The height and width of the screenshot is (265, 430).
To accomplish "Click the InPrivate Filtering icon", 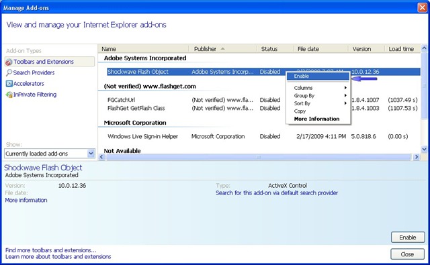I will click(x=9, y=95).
